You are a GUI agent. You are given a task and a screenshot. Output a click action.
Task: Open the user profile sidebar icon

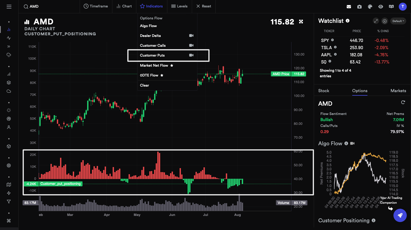[9, 127]
